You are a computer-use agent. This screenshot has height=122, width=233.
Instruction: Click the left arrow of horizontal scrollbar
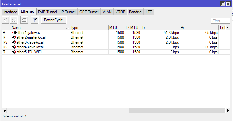(x=5, y=111)
